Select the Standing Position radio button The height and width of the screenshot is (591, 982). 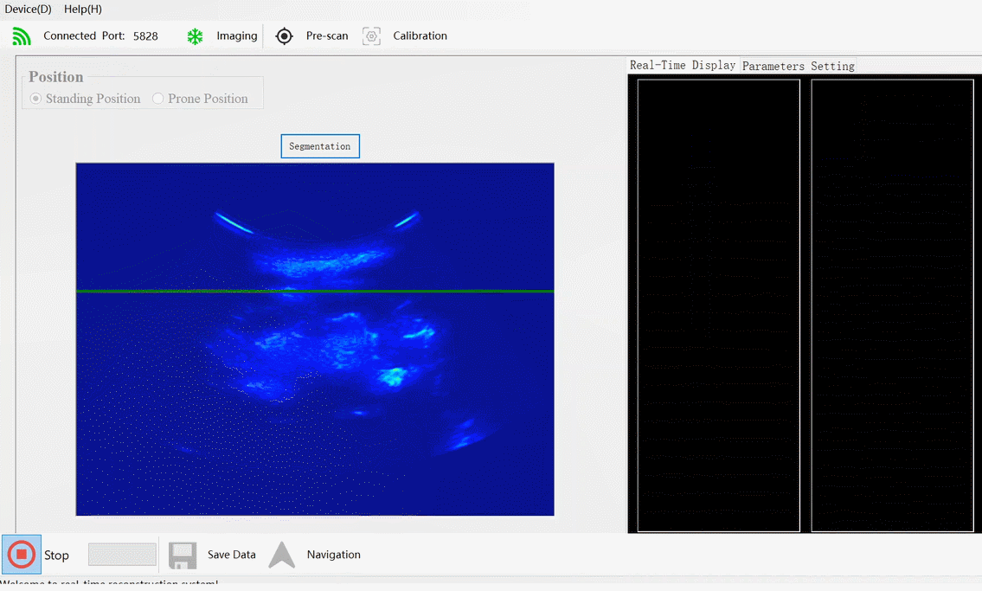pos(35,99)
